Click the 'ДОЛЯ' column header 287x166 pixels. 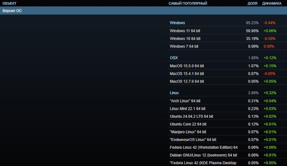point(252,3)
